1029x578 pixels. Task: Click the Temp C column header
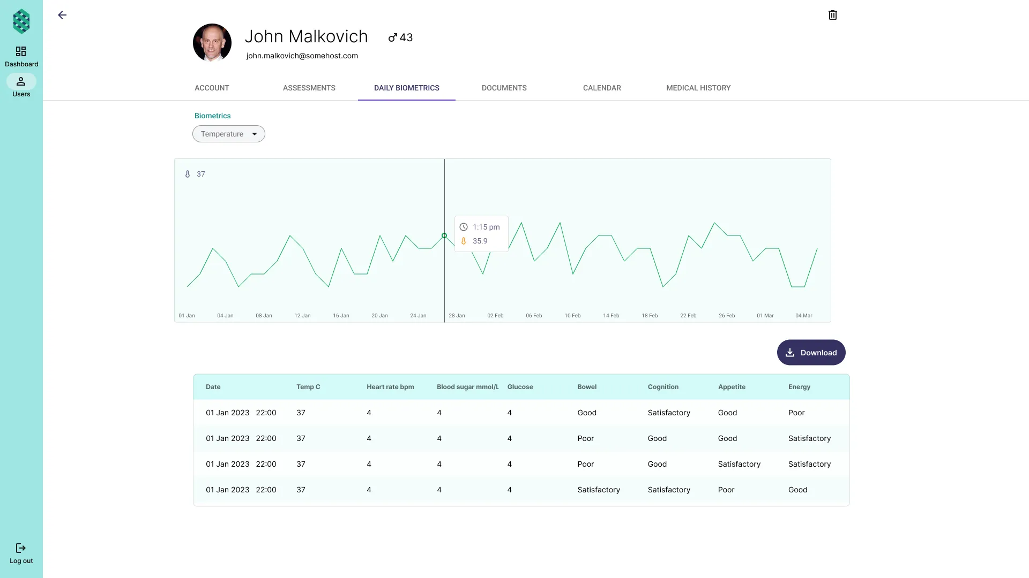308,387
